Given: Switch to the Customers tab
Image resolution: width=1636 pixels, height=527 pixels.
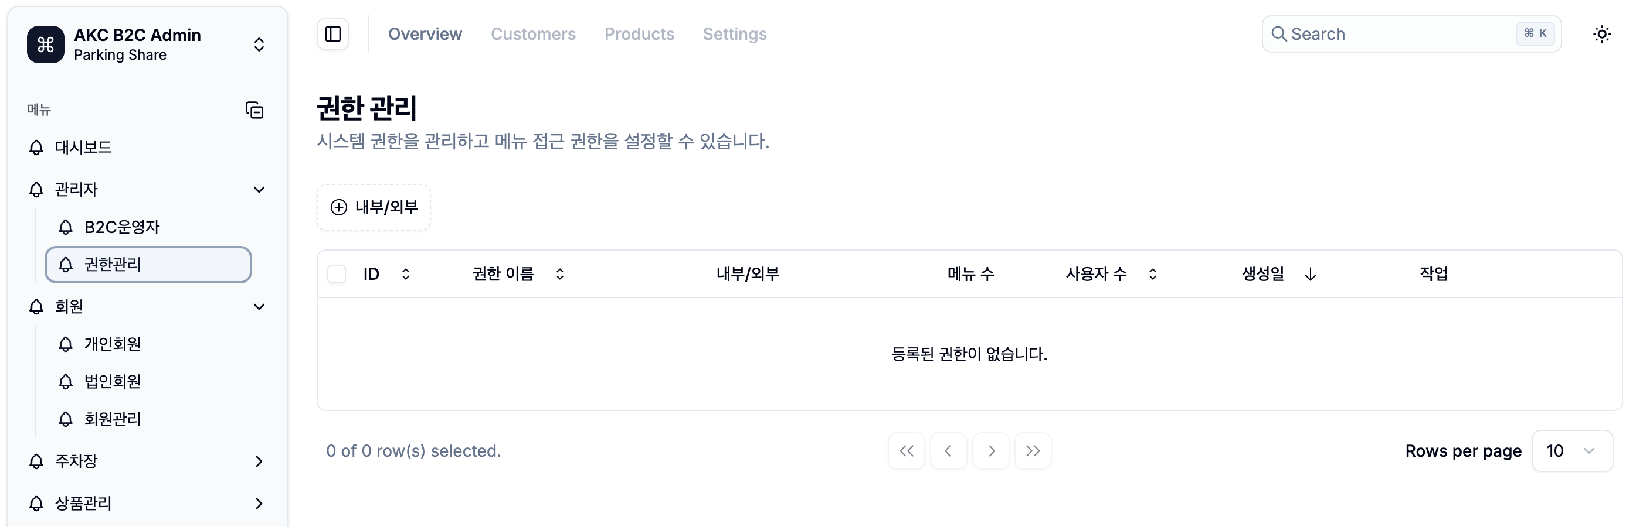Looking at the screenshot, I should (534, 33).
